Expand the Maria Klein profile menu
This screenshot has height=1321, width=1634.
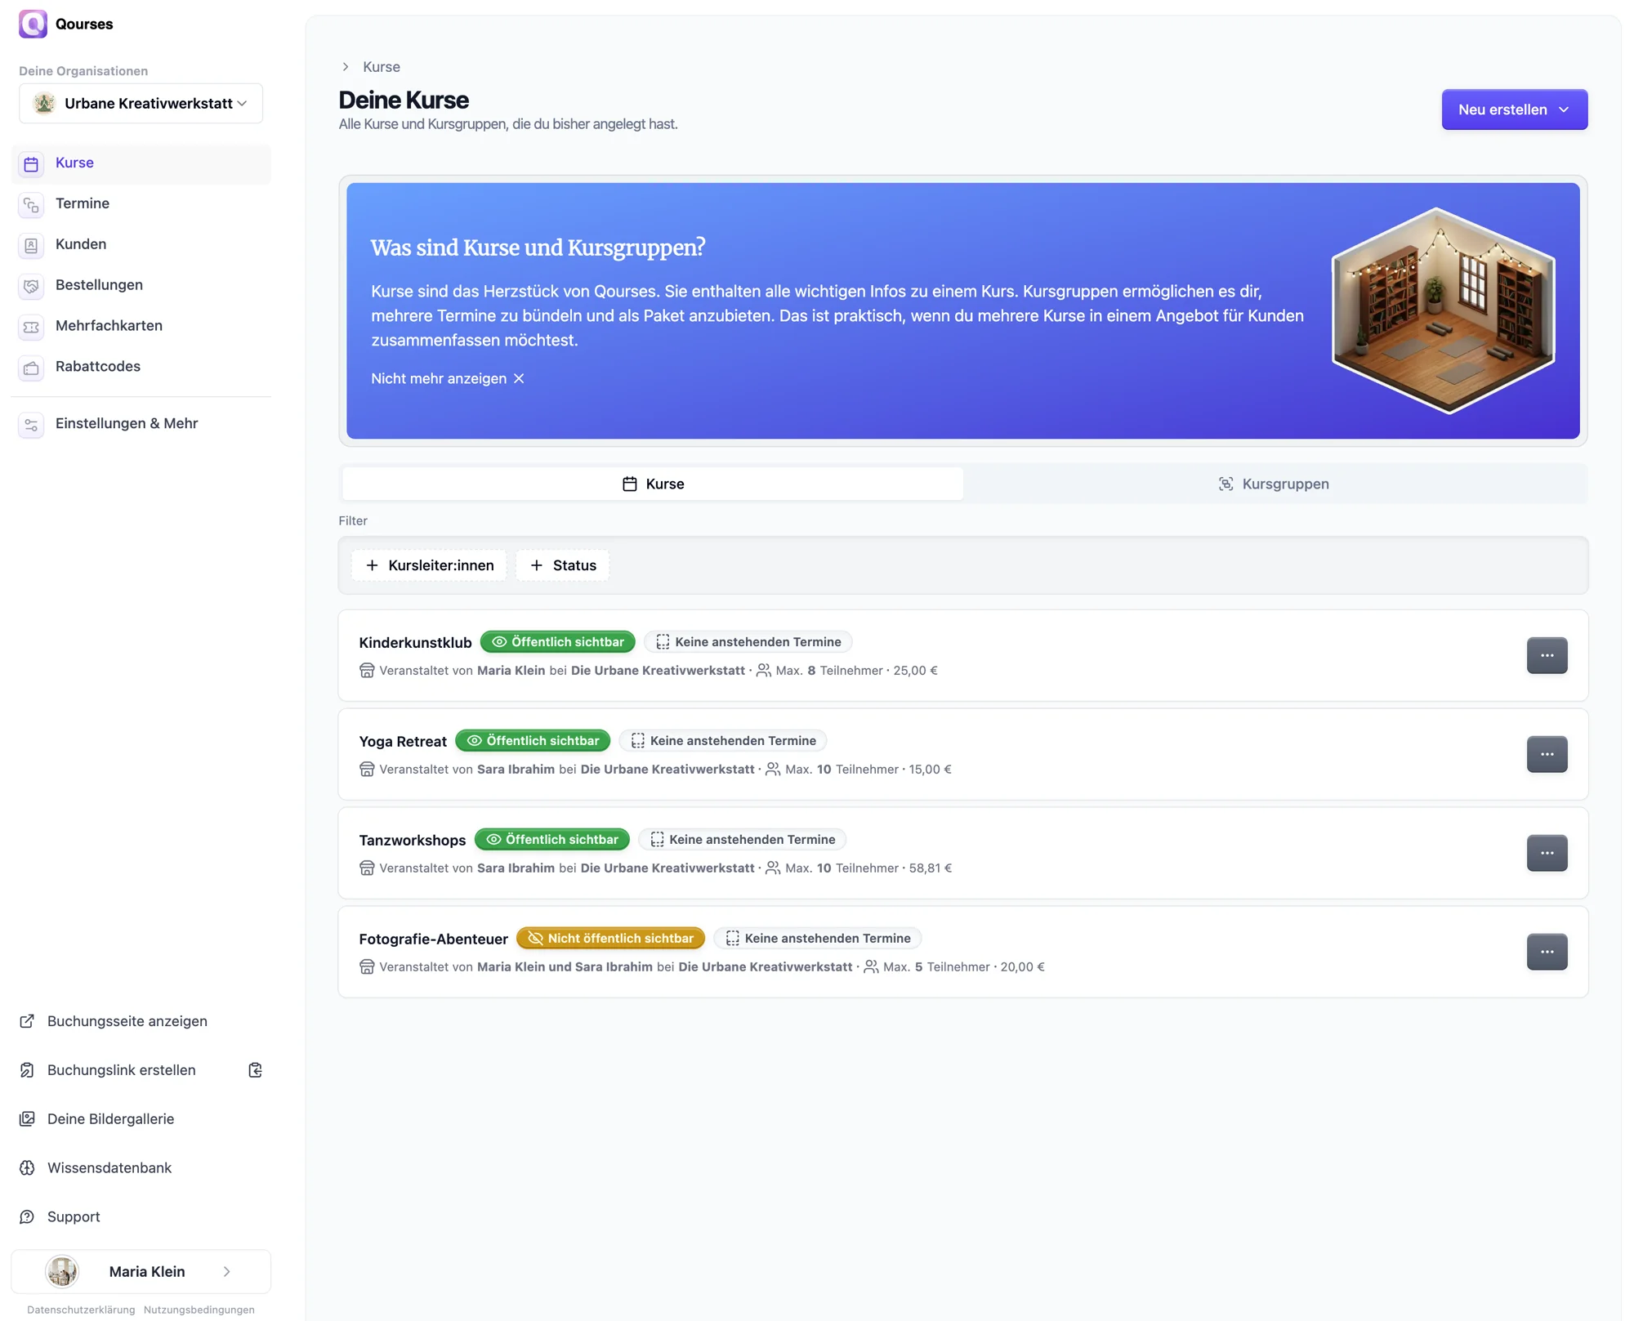coord(227,1271)
